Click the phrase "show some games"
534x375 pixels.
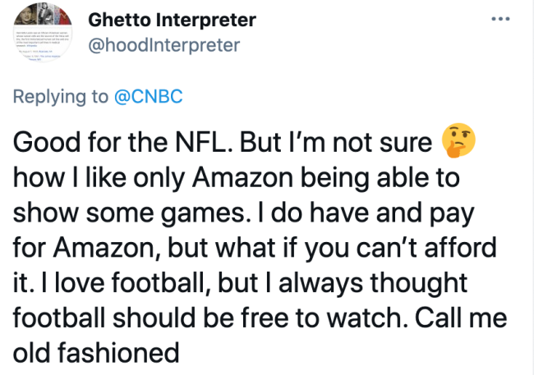click(111, 212)
